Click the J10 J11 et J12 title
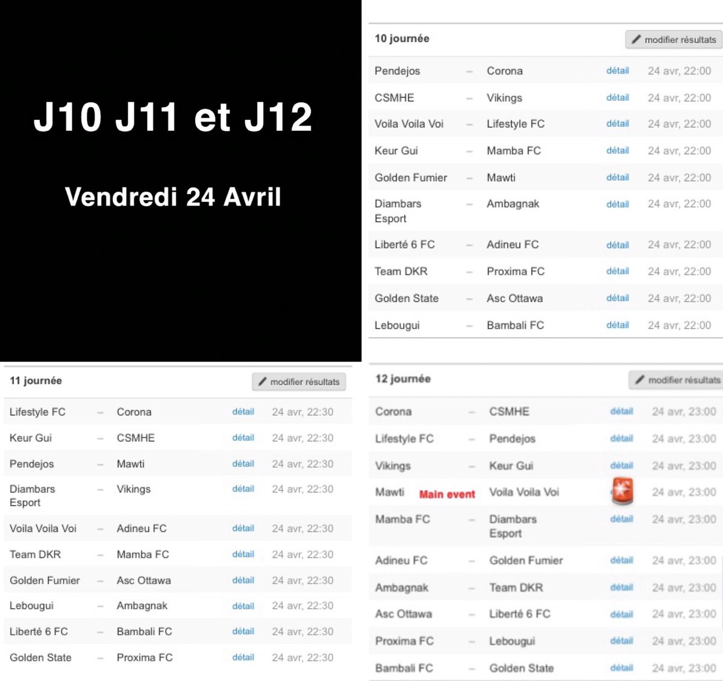This screenshot has width=723, height=681. 173,117
